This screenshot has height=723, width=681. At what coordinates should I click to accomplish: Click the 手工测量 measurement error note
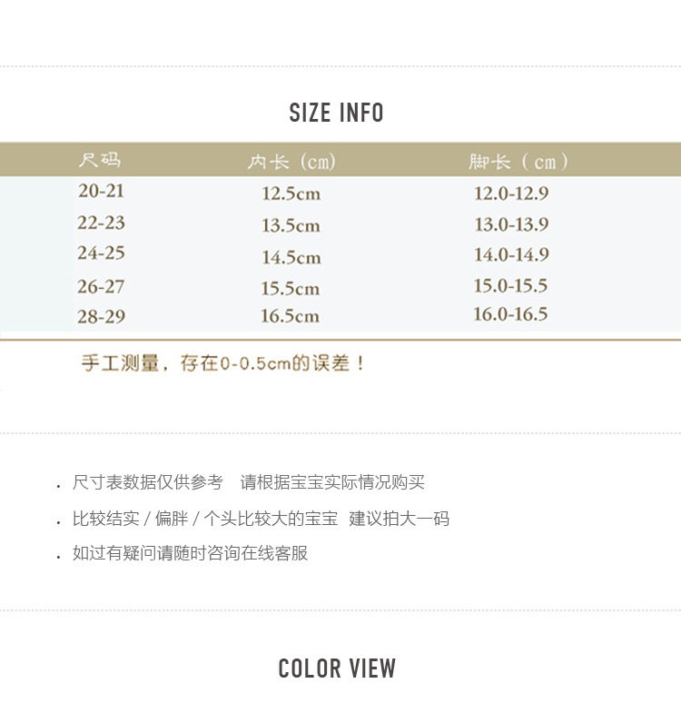click(x=223, y=364)
